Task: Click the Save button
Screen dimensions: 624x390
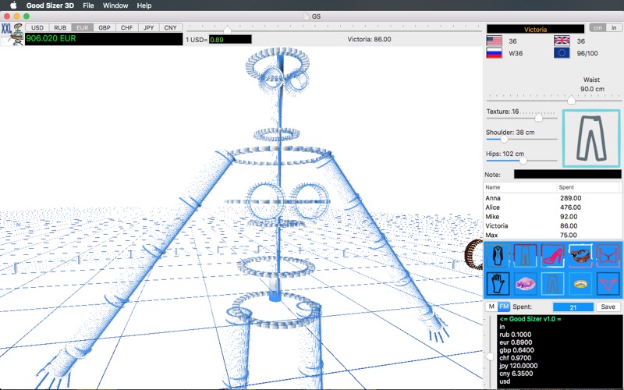Action: tap(608, 307)
